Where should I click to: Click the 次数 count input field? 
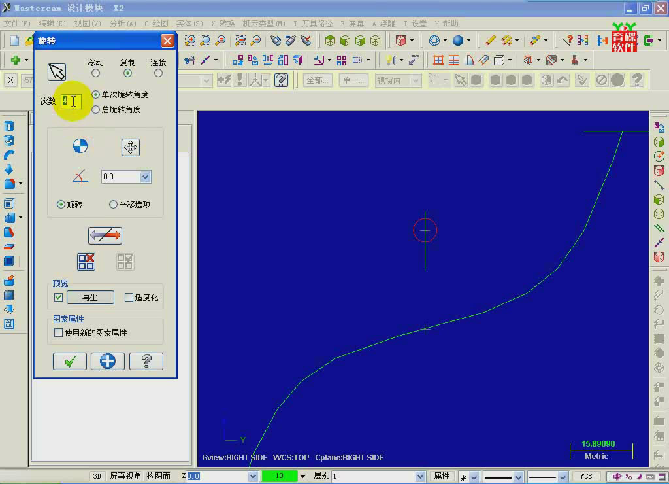coord(71,101)
